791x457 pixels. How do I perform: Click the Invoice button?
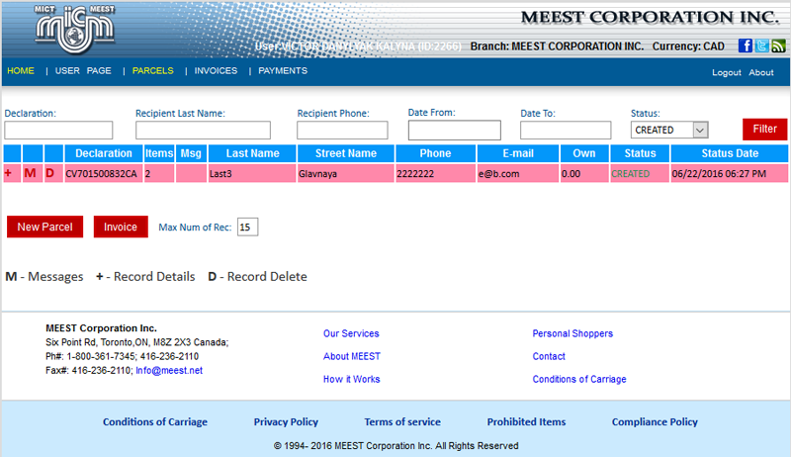[121, 227]
